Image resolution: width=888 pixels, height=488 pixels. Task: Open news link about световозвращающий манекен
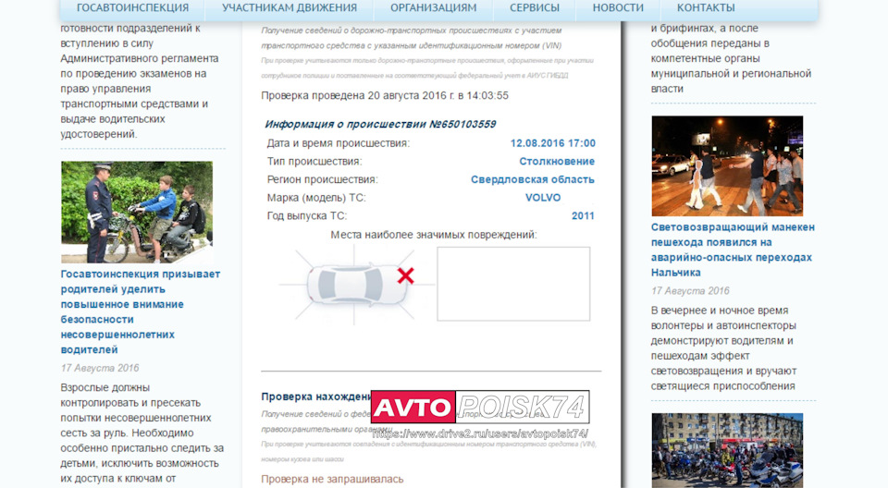[x=733, y=250]
